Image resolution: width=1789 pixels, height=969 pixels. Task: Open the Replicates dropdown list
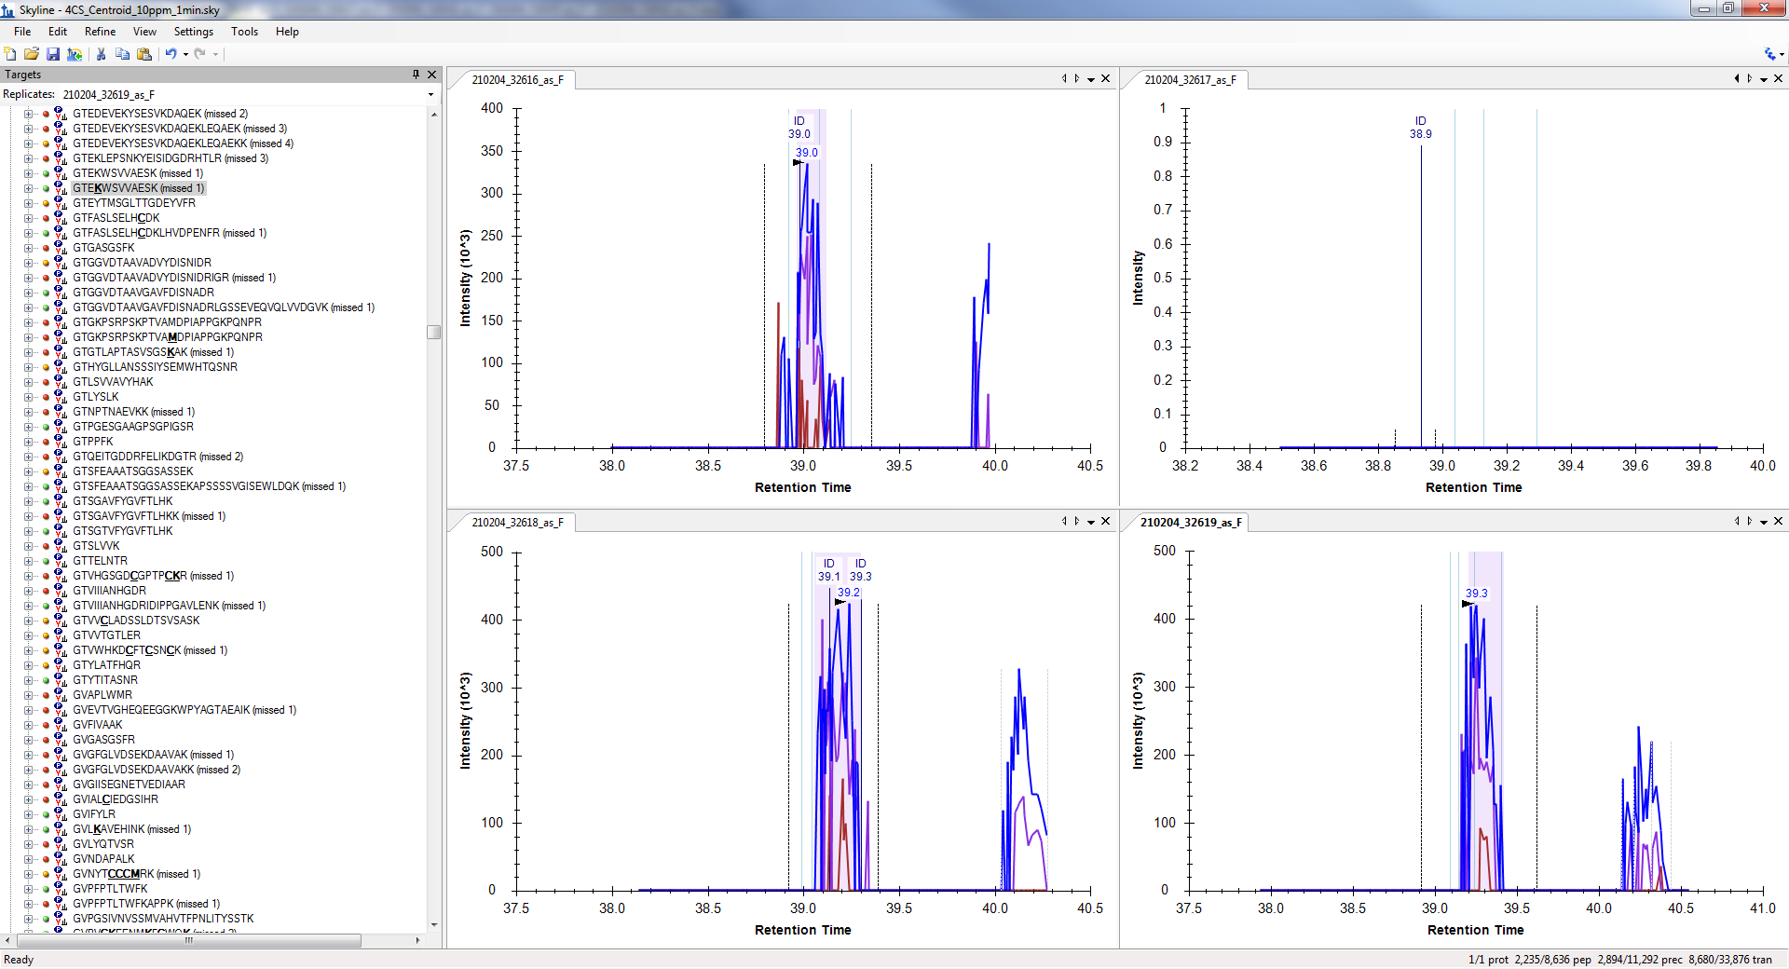click(430, 95)
